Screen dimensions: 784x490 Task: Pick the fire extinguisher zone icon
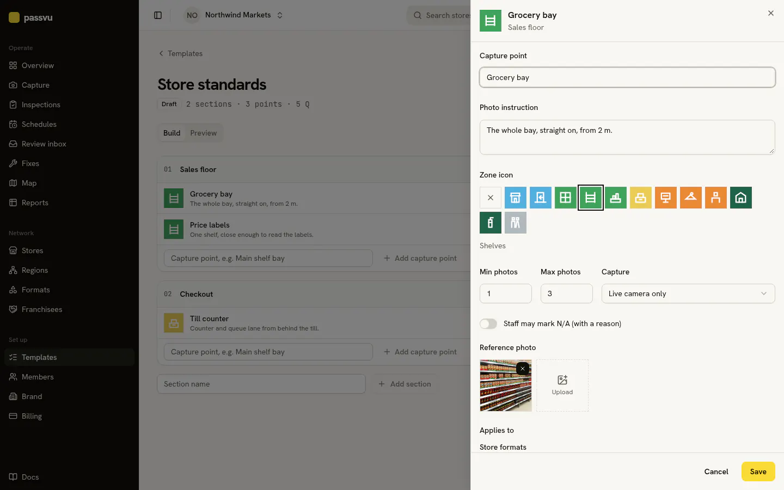point(491,223)
